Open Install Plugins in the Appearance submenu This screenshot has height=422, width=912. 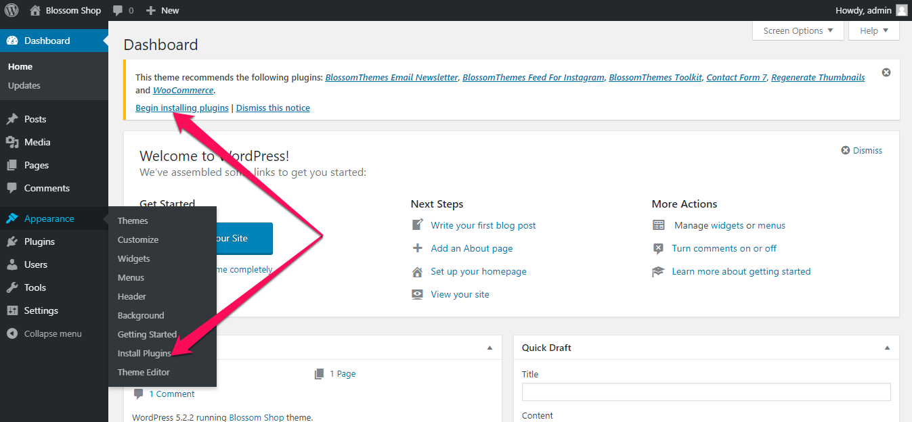(x=144, y=353)
